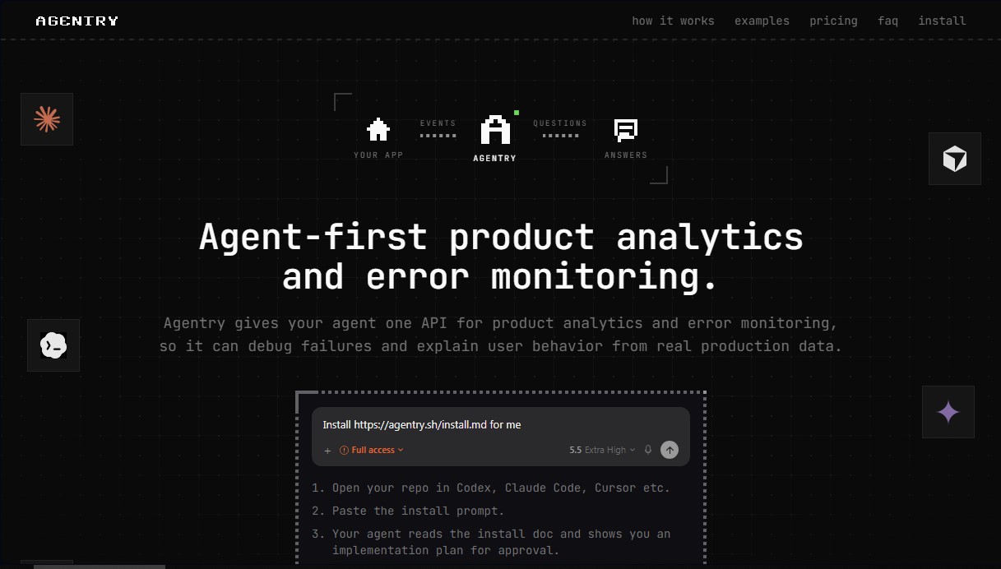
Task: Open the how it works section
Action: [673, 21]
